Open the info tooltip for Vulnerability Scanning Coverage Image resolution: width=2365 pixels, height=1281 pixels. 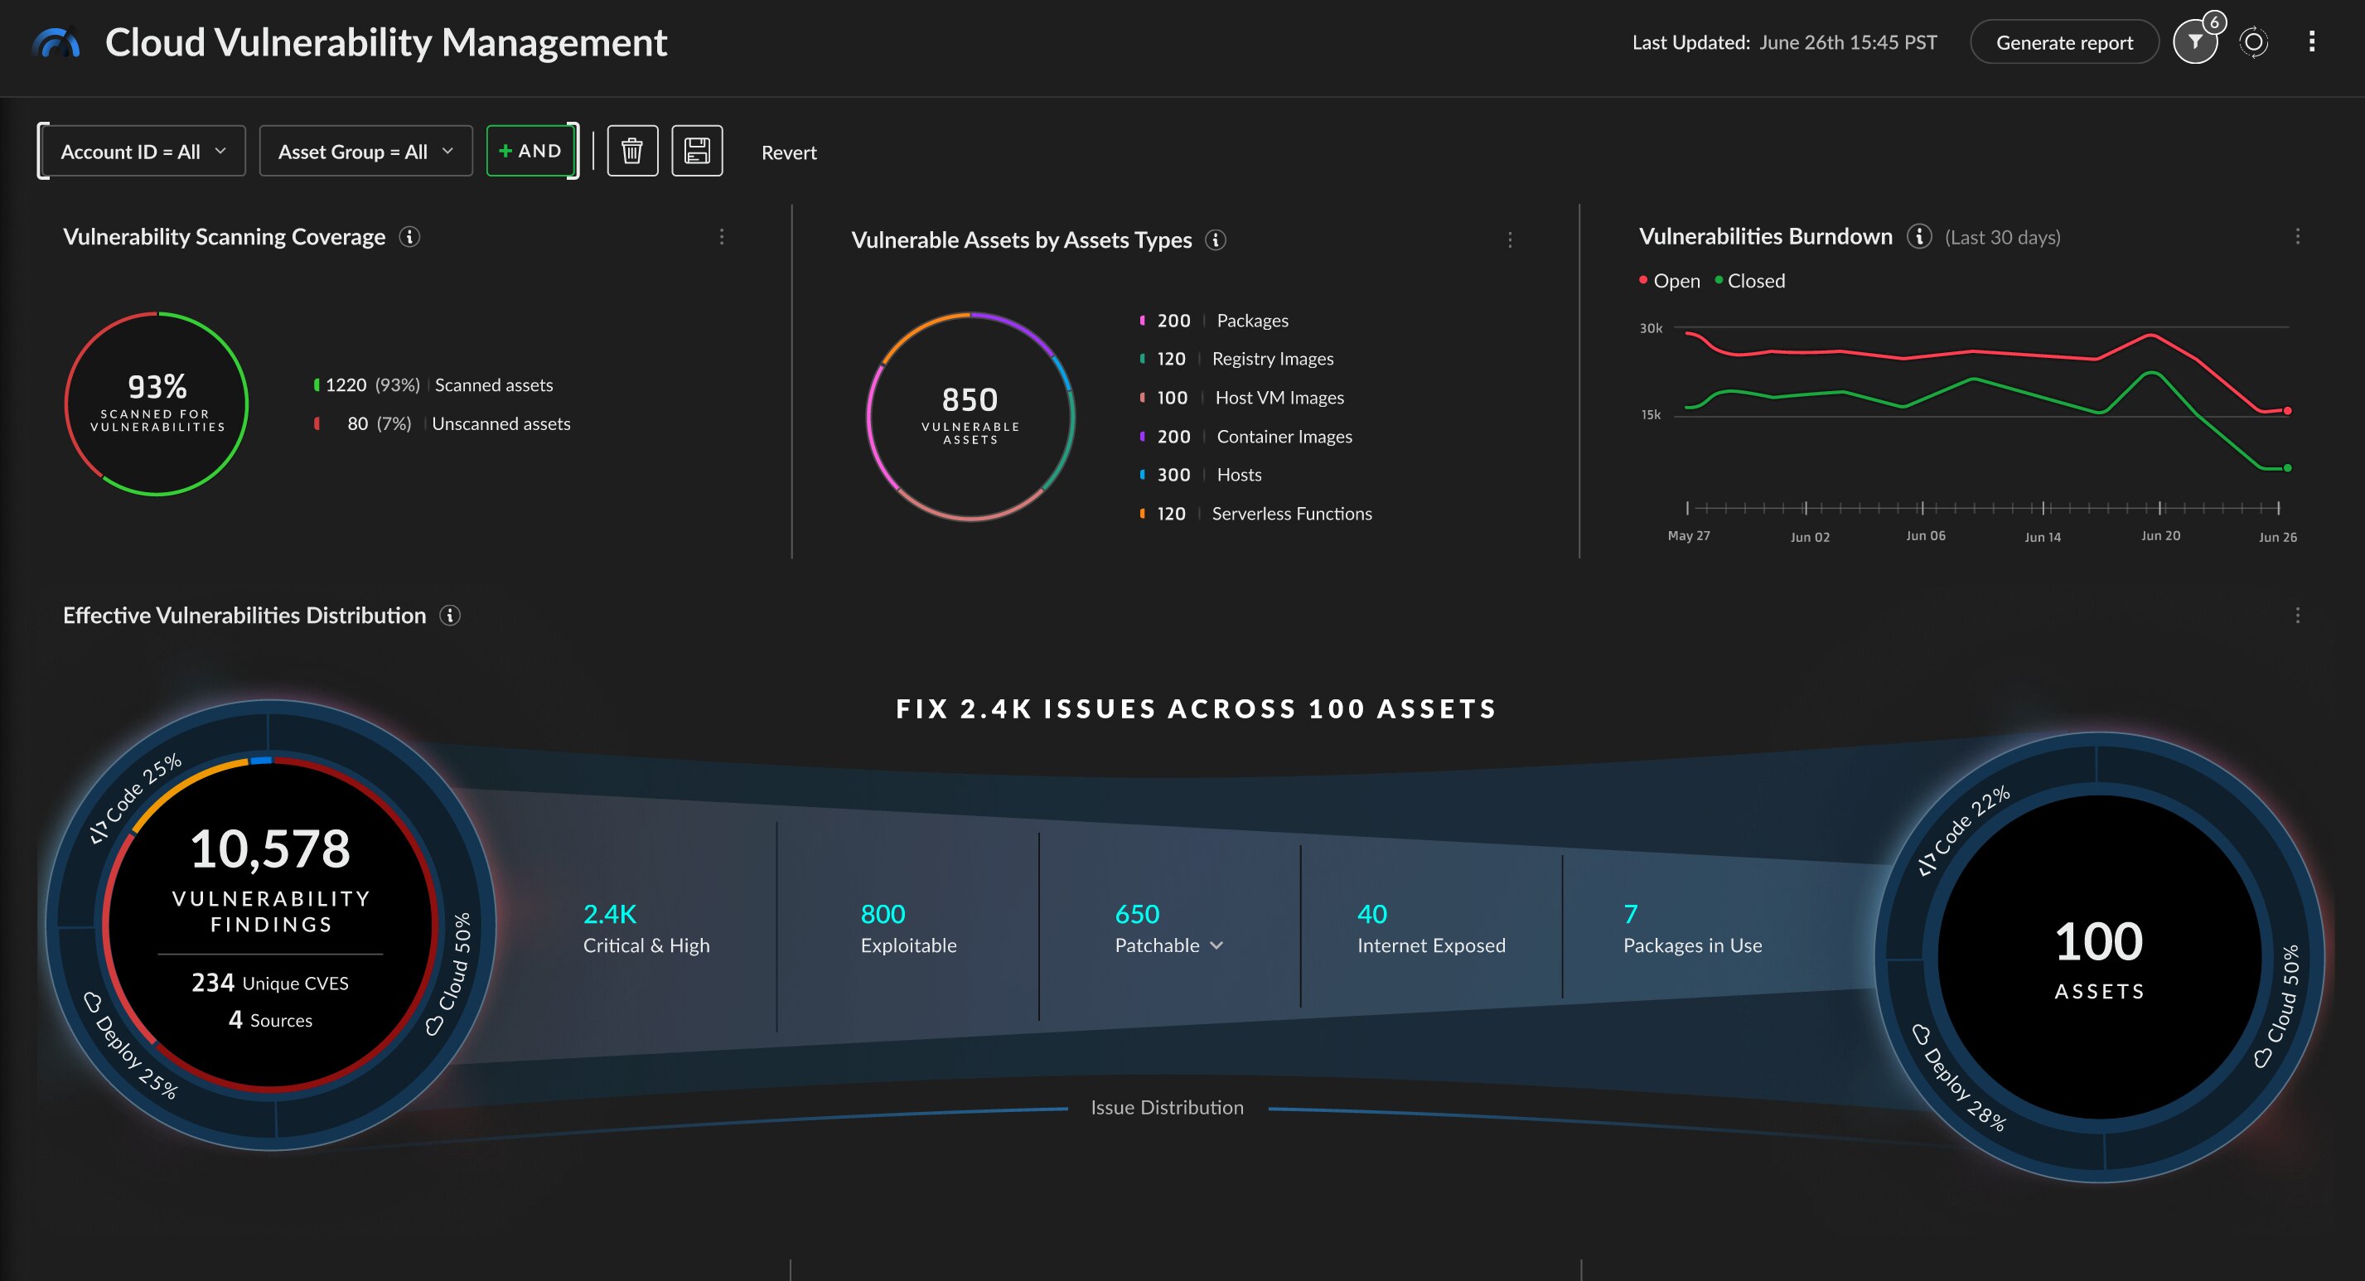409,236
